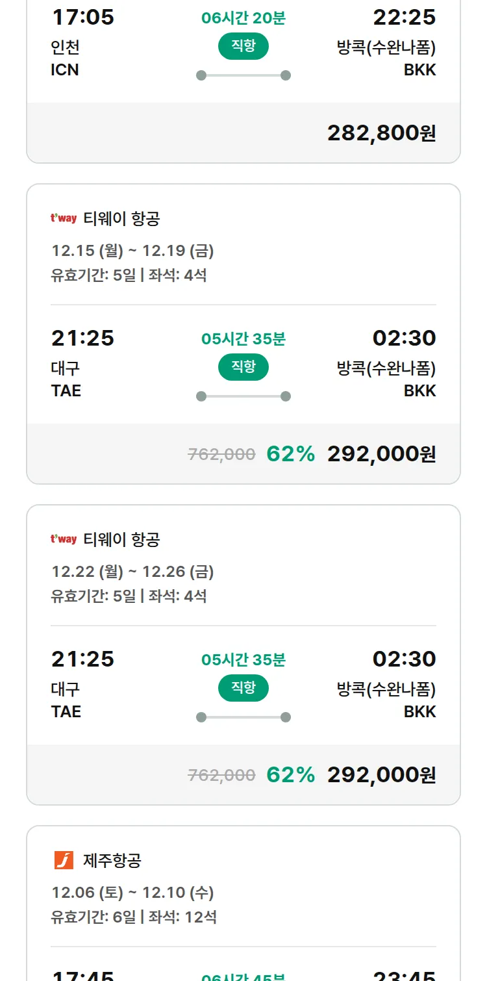Click the ICN airport code
The width and height of the screenshot is (487, 981).
pos(65,70)
